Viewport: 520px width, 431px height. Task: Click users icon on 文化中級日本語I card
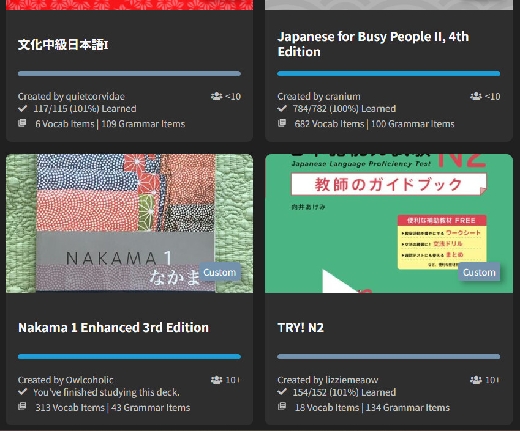(x=217, y=97)
